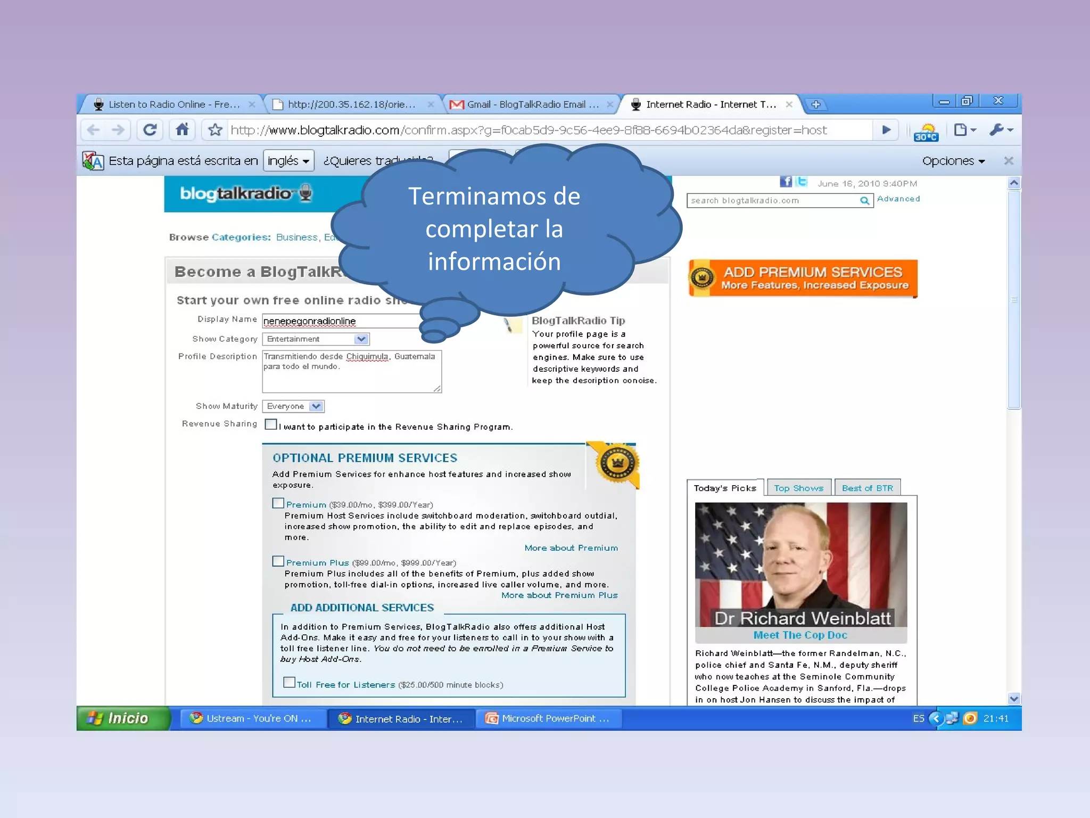
Task: Enable Toll Free for Listeners checkbox
Action: click(x=289, y=682)
